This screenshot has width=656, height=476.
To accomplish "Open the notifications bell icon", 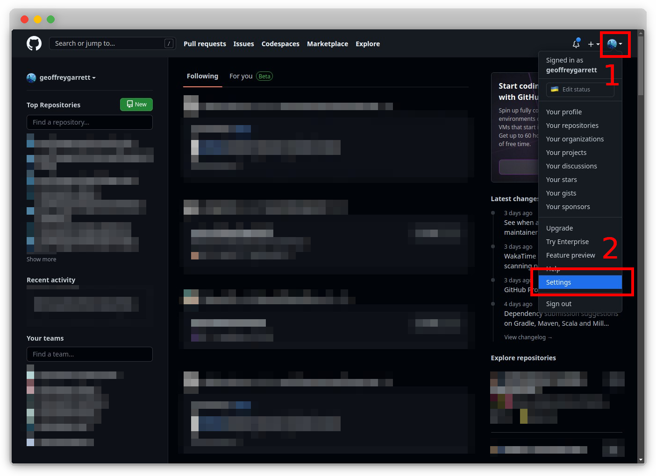I will pyautogui.click(x=576, y=43).
